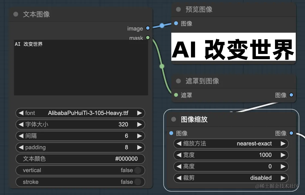
Task: Click the 宽度 value 1000
Action: click(x=265, y=155)
